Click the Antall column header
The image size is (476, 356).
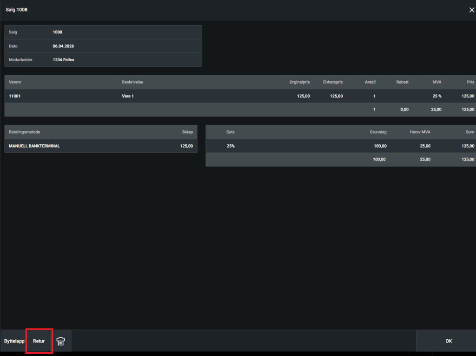pos(370,82)
